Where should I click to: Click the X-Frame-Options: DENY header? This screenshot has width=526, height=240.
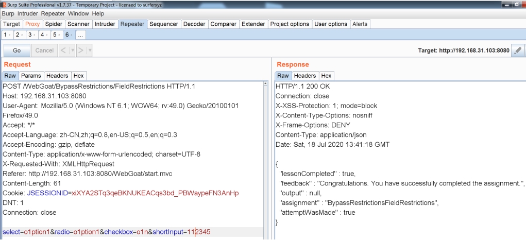point(313,125)
